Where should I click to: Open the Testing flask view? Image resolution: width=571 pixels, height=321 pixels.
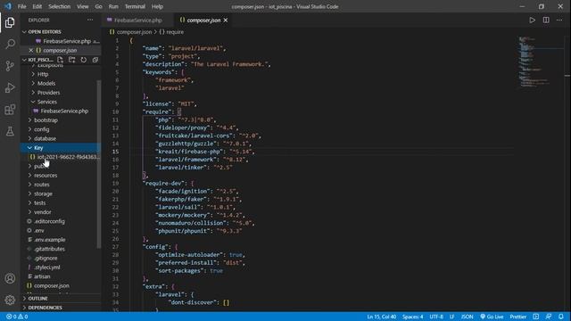coord(10,131)
